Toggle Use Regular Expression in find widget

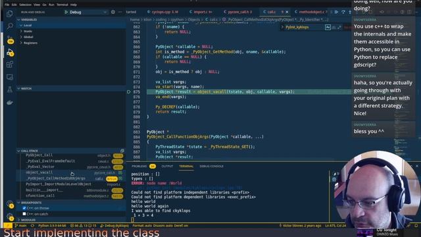(339, 27)
